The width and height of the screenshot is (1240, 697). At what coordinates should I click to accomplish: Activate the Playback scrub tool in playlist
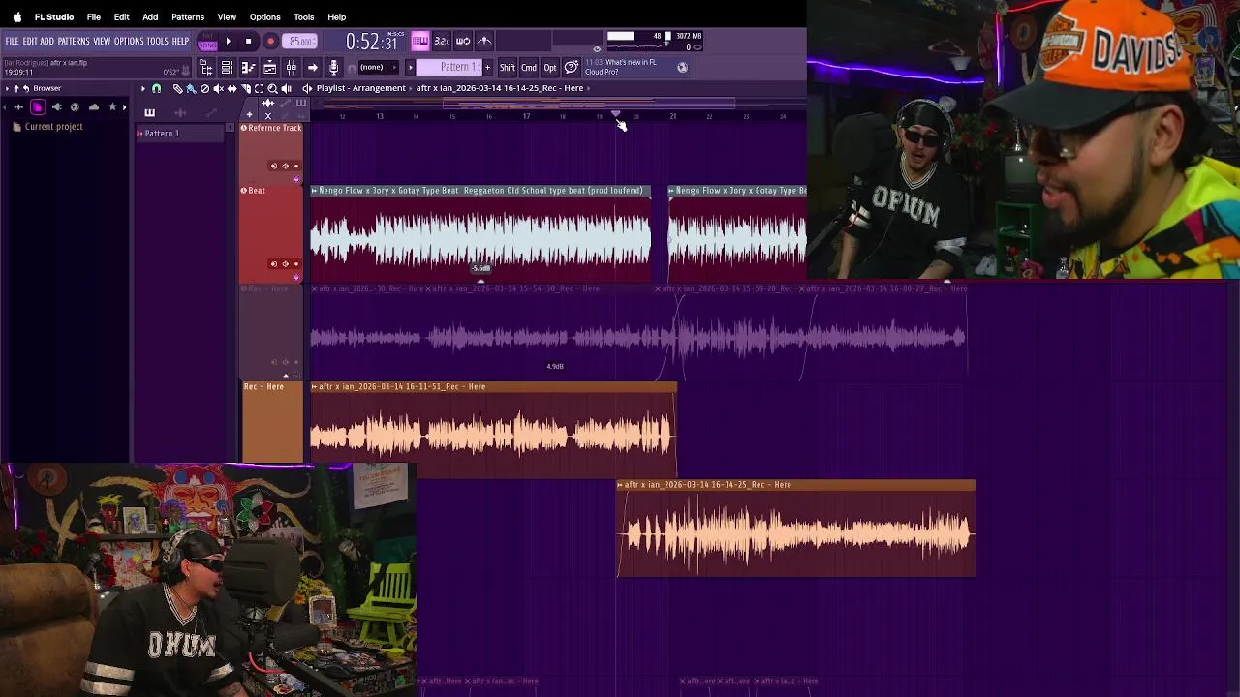[286, 88]
